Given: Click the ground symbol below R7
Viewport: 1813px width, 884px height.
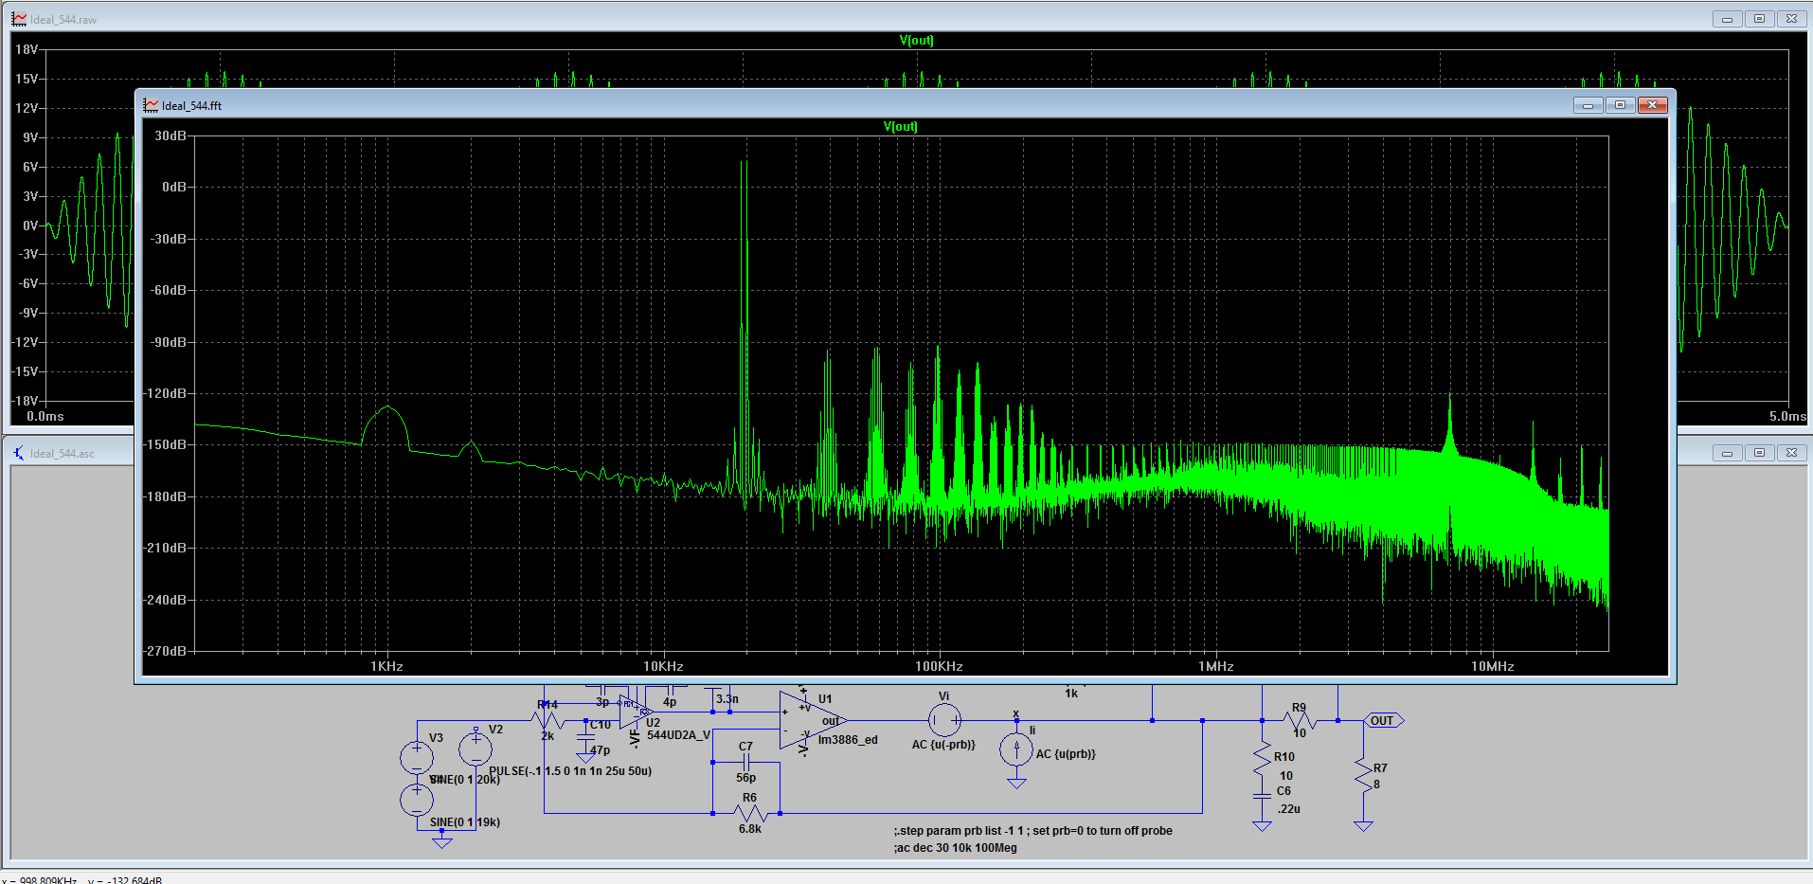Looking at the screenshot, I should click(x=1363, y=826).
